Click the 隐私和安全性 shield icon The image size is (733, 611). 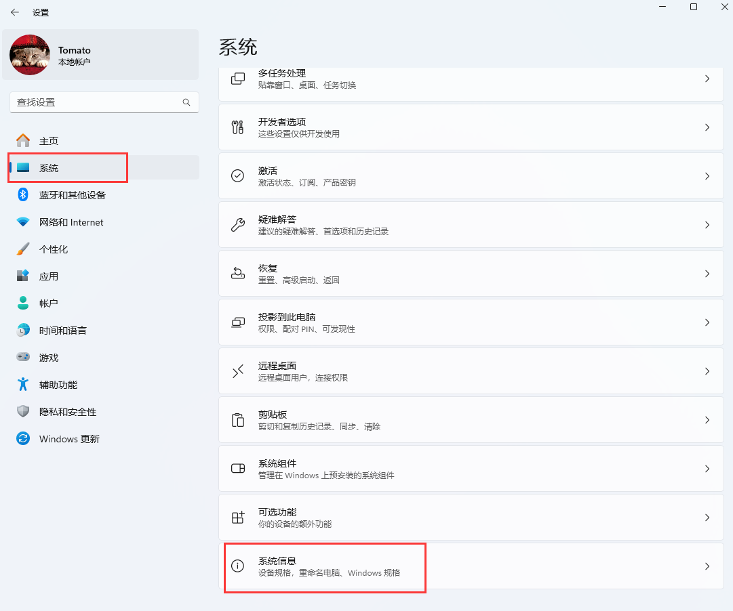coord(23,412)
